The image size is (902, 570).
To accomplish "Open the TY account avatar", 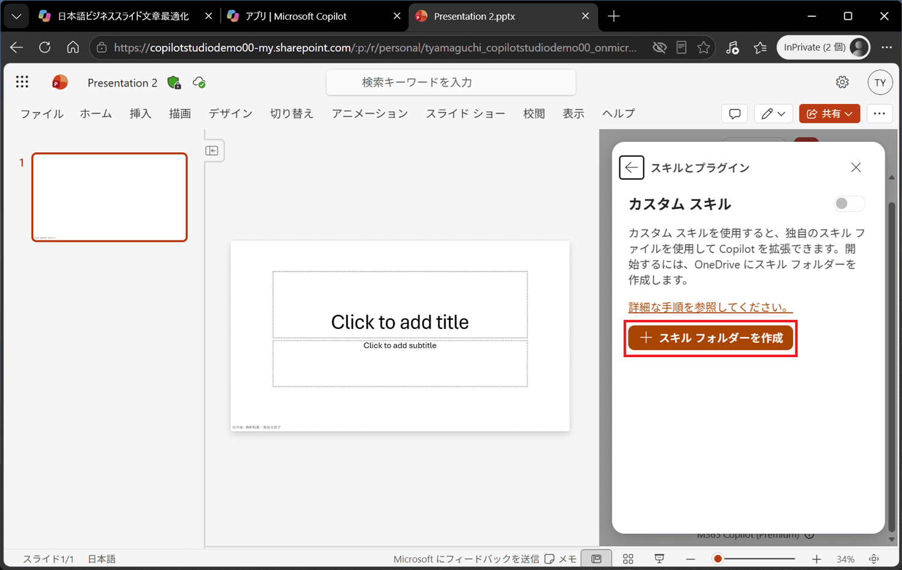I will 880,82.
